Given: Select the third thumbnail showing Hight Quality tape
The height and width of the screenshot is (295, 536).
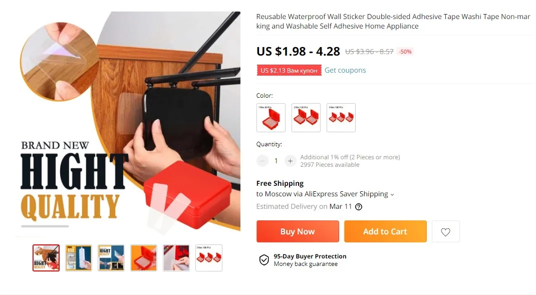Looking at the screenshot, I should (x=111, y=258).
